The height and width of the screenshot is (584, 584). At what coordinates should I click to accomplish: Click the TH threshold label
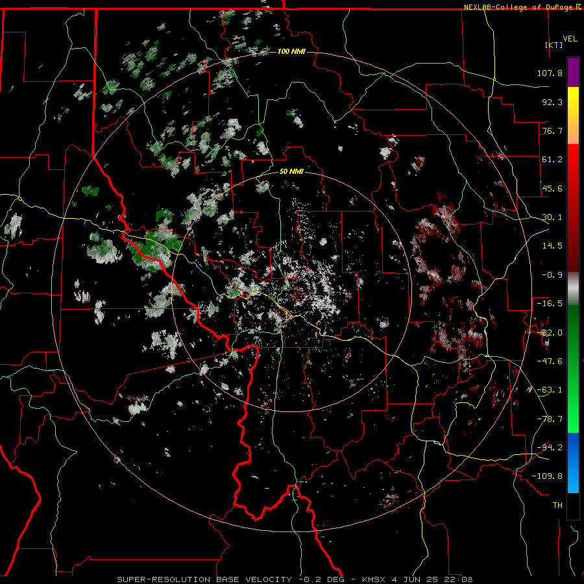[x=557, y=505]
